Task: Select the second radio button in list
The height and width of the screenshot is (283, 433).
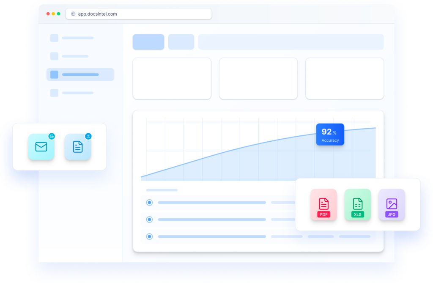Action: [x=149, y=220]
